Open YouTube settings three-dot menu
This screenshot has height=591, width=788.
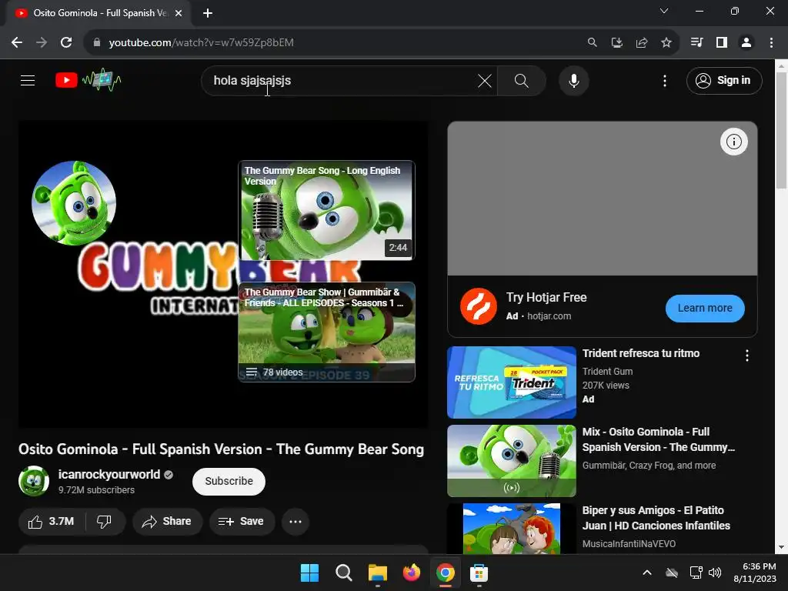tap(664, 80)
